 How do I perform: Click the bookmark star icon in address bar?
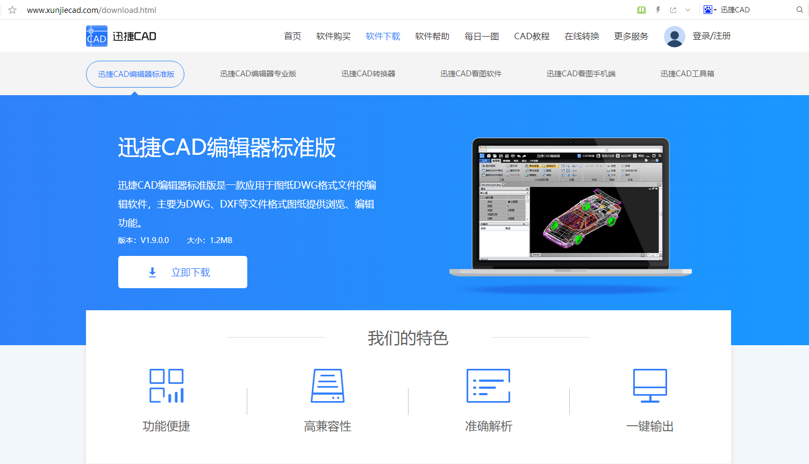coord(12,10)
